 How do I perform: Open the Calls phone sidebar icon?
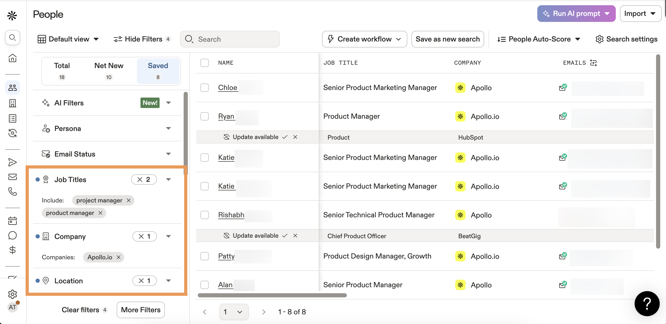[12, 192]
